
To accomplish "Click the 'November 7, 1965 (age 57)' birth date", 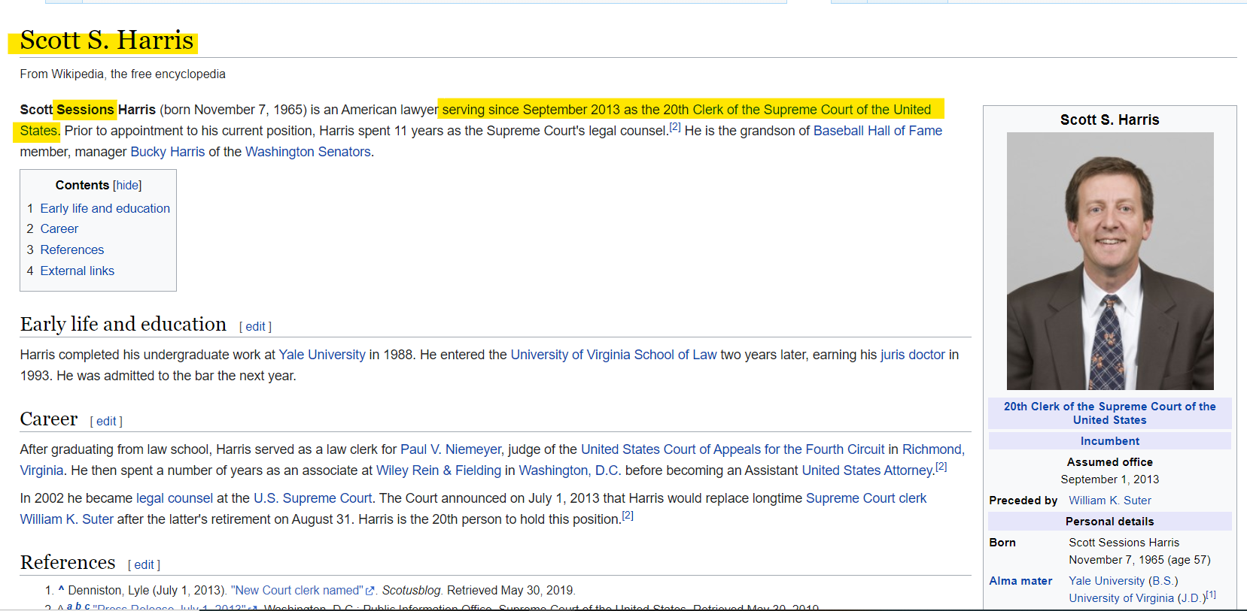I will 1140,560.
